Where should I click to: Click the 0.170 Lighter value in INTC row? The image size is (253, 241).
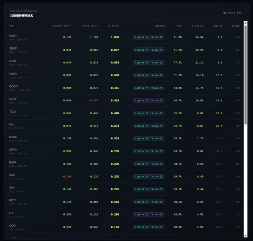[67, 202]
